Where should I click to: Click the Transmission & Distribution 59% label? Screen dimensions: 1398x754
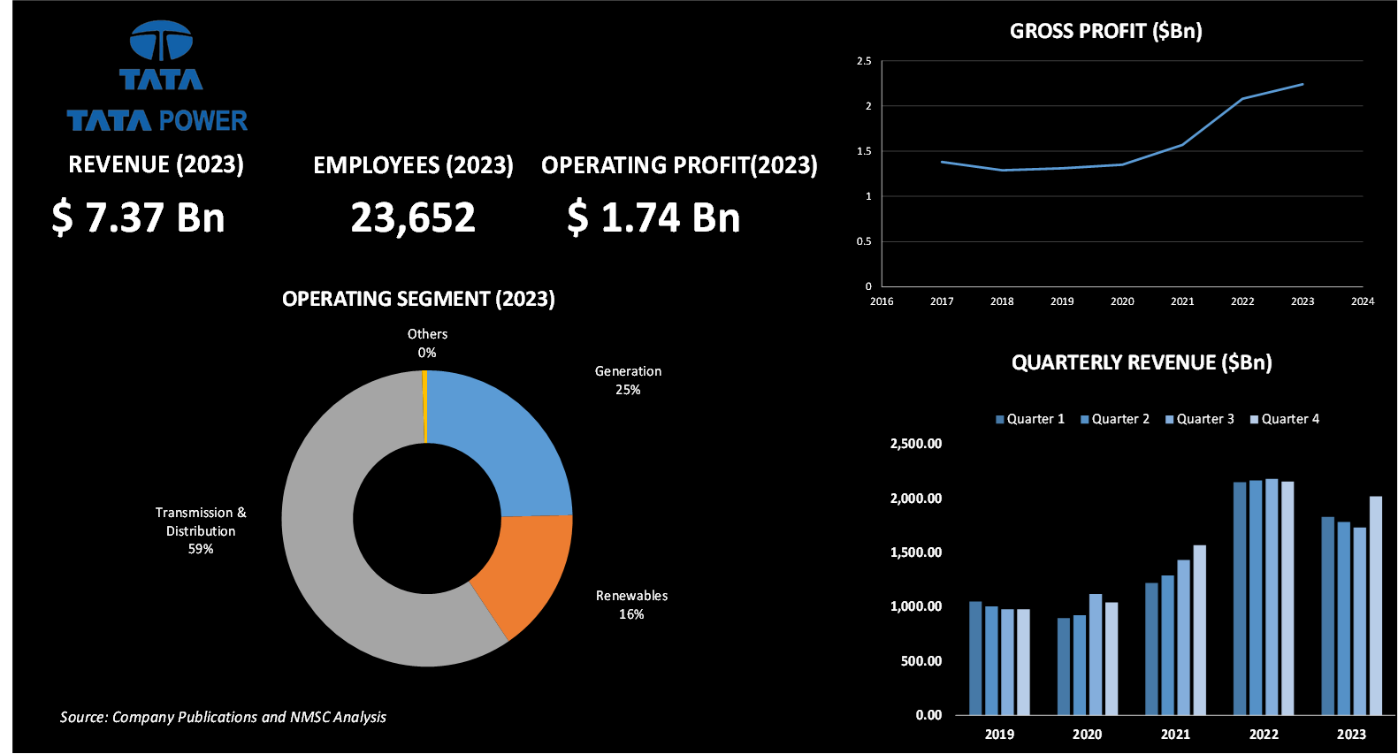click(x=201, y=530)
